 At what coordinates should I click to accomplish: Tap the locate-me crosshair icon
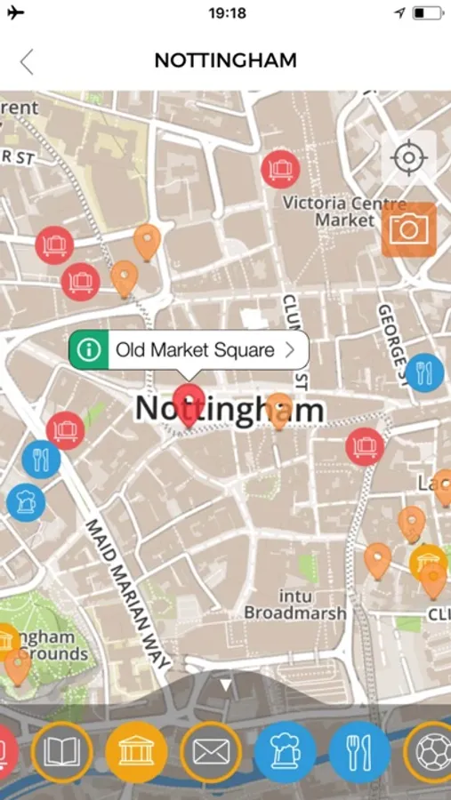tap(408, 157)
